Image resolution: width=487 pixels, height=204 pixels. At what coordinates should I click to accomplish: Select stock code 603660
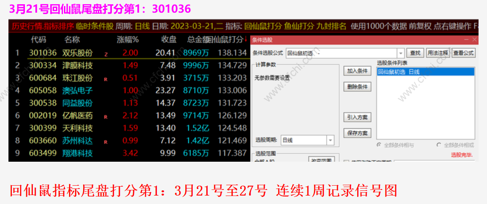[43, 141]
